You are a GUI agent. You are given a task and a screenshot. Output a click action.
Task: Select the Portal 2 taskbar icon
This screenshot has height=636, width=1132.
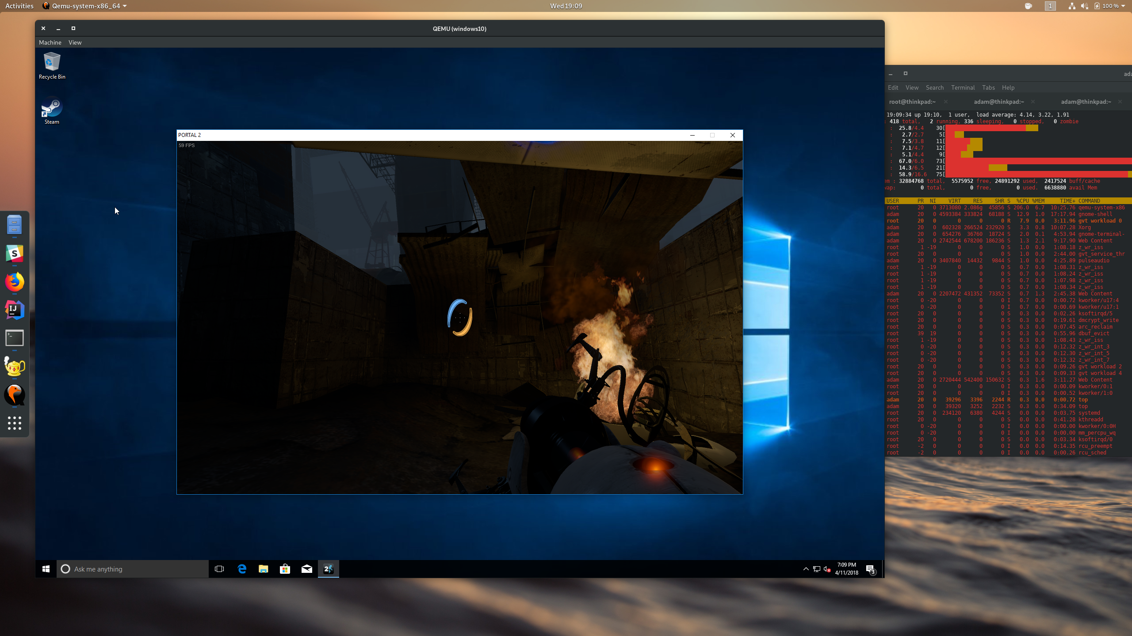(329, 569)
